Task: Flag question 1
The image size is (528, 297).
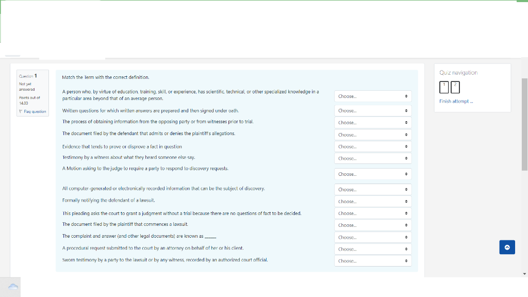Action: tap(32, 111)
